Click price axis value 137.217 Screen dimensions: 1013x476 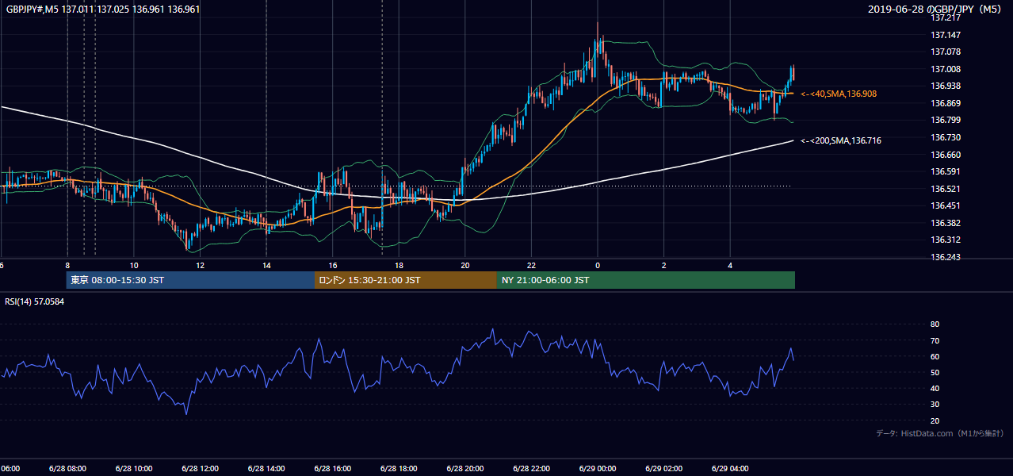coord(946,17)
